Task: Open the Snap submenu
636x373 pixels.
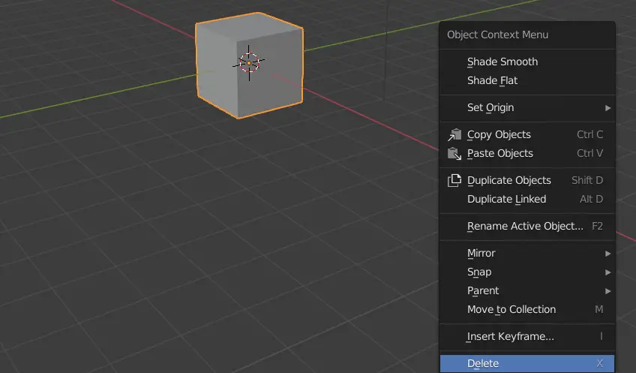Action: click(527, 272)
